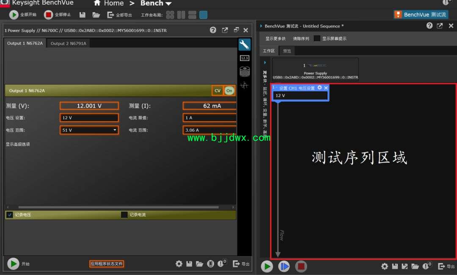
Task: Open settings gear in 测试流 bottom bar
Action: tap(385, 266)
